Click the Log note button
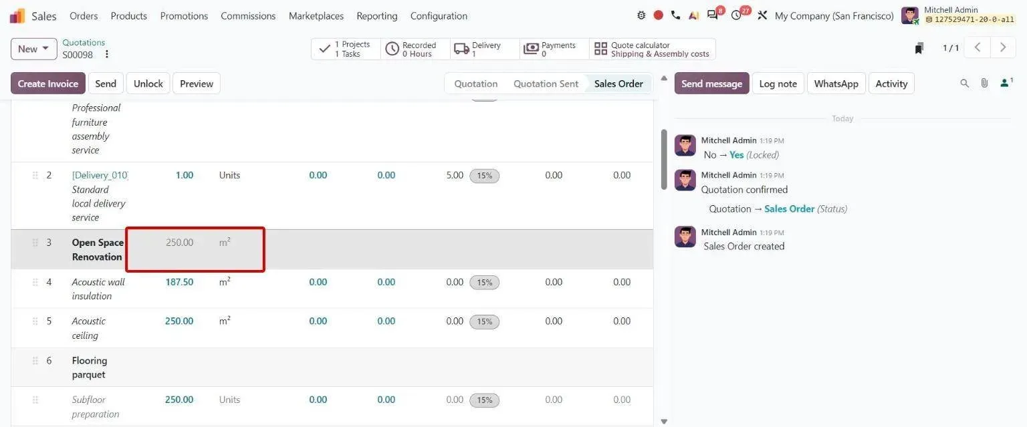1027x427 pixels. click(x=778, y=84)
